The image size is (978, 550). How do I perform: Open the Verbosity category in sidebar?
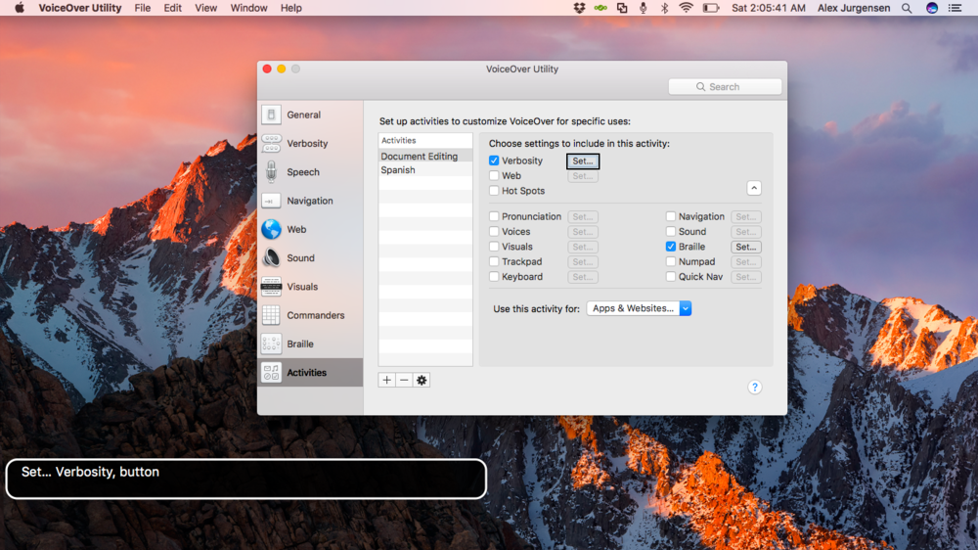(x=310, y=144)
